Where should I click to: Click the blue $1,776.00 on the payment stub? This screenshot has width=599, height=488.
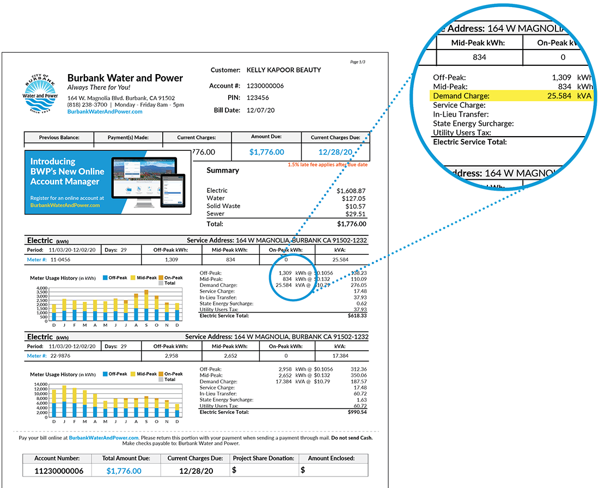click(x=124, y=471)
